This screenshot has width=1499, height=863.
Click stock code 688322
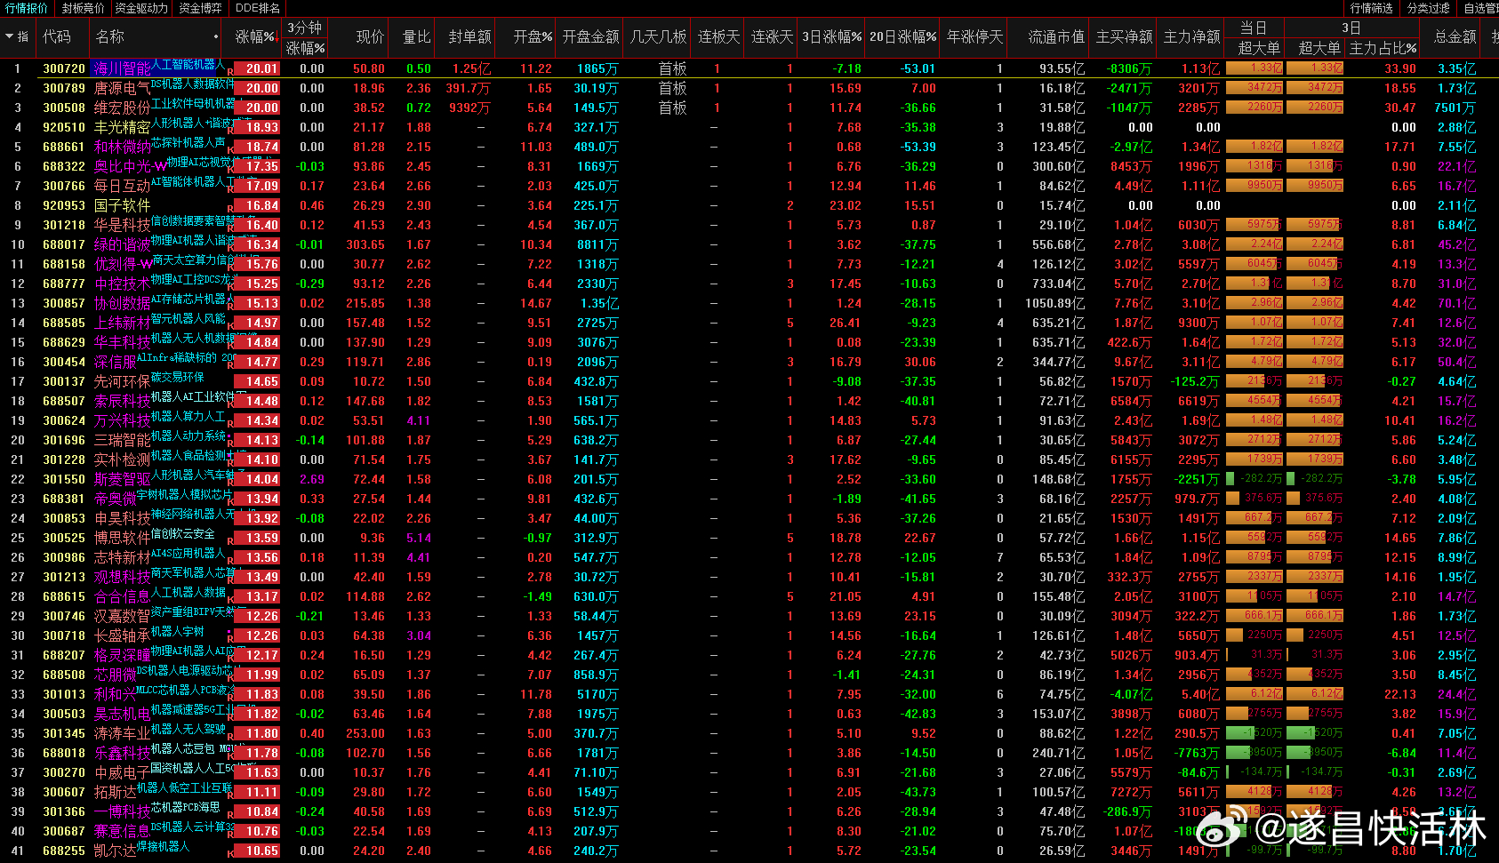(64, 166)
